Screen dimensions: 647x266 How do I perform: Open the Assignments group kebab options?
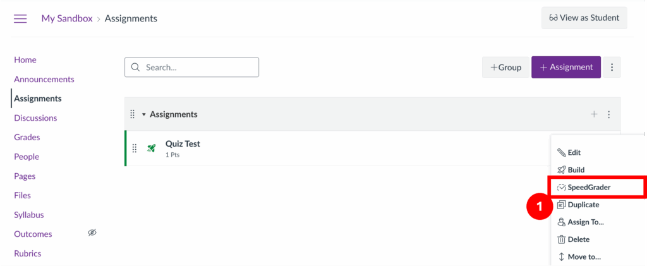[x=609, y=114]
